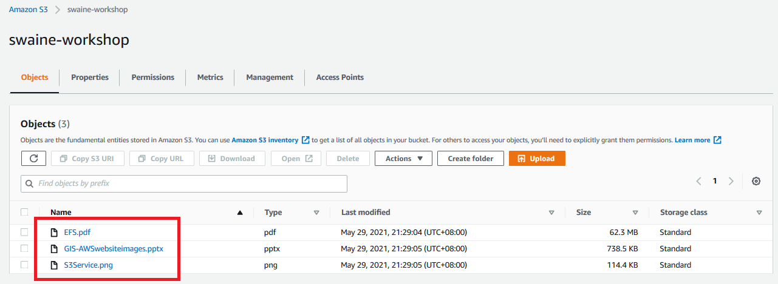The height and width of the screenshot is (284, 778).
Task: Click external link icon after Learn more
Action: (717, 140)
